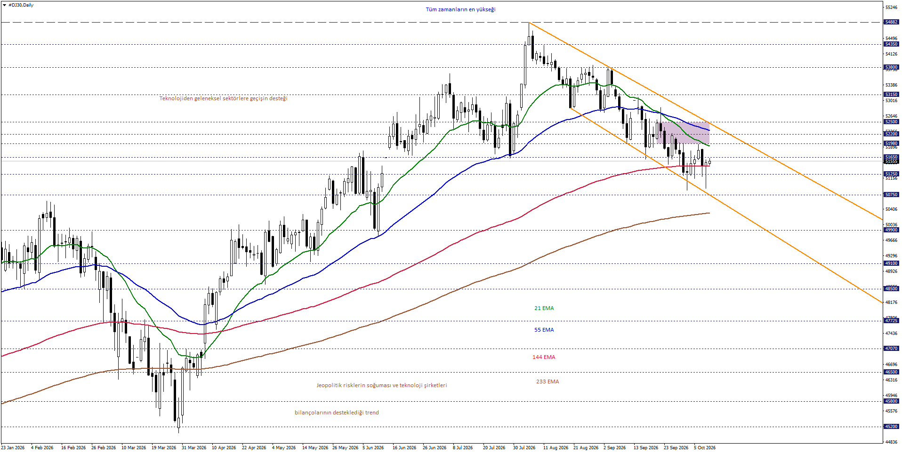Click the '23 Jan 2026' date on time axis

13,448
